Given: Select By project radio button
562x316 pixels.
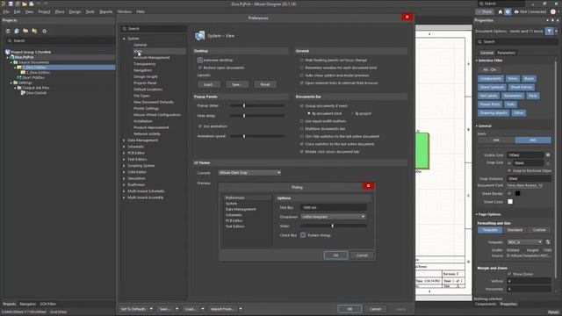Looking at the screenshot, I should [x=352, y=113].
